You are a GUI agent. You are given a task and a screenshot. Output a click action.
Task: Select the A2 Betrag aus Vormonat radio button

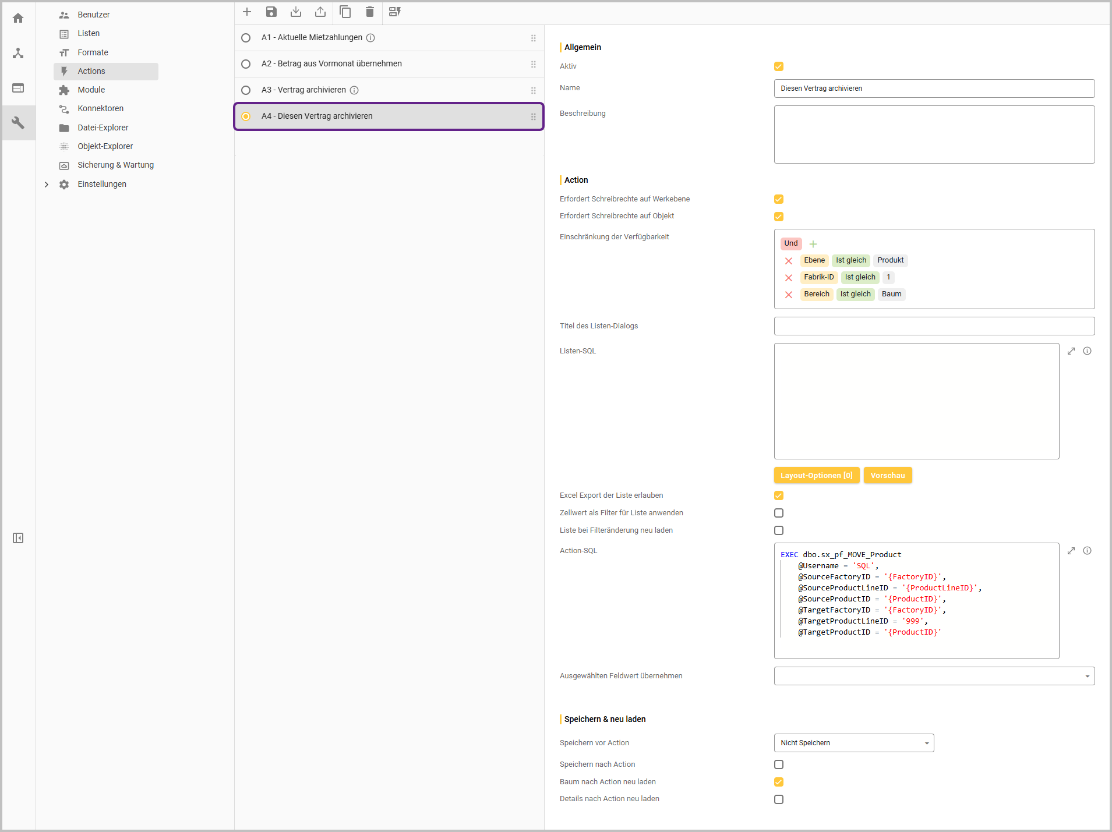246,64
